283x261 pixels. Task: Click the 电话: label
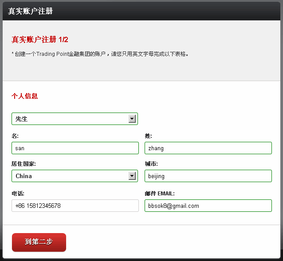click(x=18, y=193)
